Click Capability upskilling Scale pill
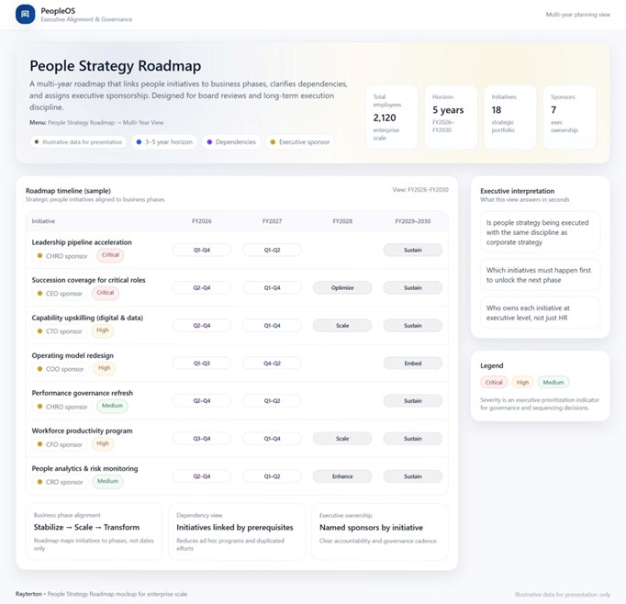 342,325
